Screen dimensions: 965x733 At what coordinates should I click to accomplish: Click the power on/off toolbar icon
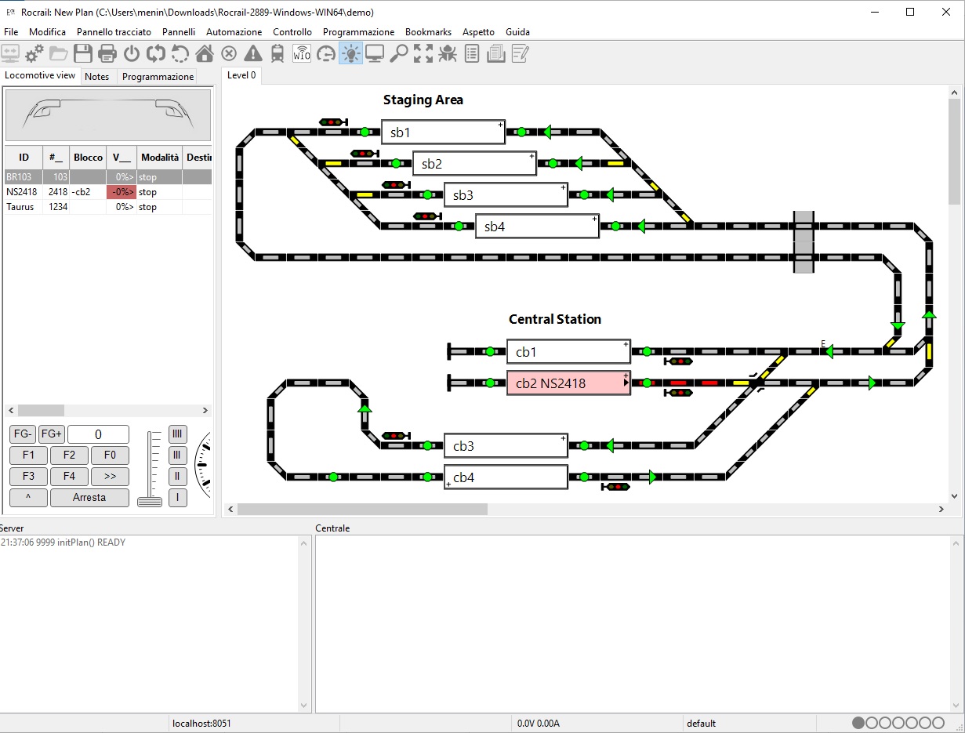tap(132, 53)
